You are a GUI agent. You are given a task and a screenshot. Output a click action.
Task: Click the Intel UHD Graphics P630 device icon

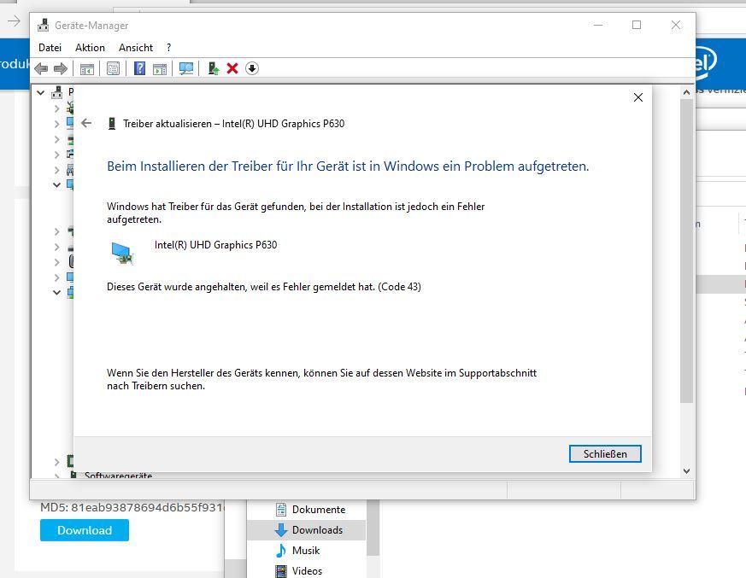coord(122,253)
